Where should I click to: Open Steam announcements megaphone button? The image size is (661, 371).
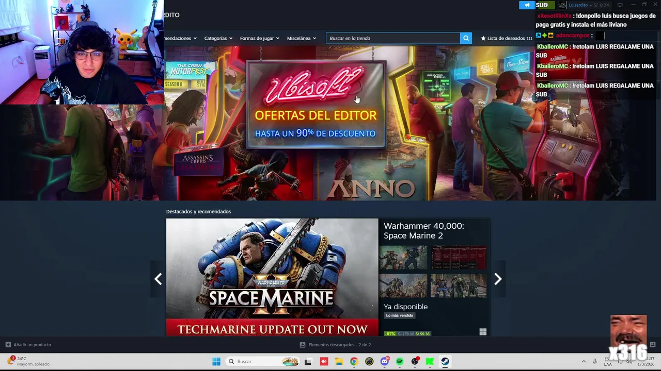(527, 5)
